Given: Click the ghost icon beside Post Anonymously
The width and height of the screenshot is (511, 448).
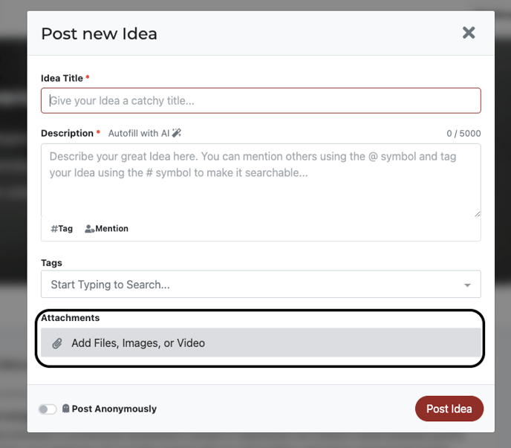Looking at the screenshot, I should tap(65, 409).
